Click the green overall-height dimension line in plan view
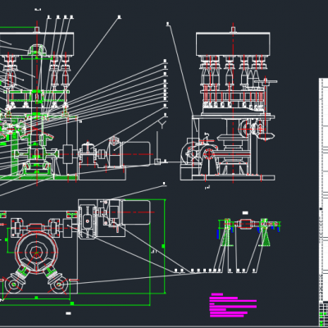Screen dimensions: 328x328 point(165,246)
